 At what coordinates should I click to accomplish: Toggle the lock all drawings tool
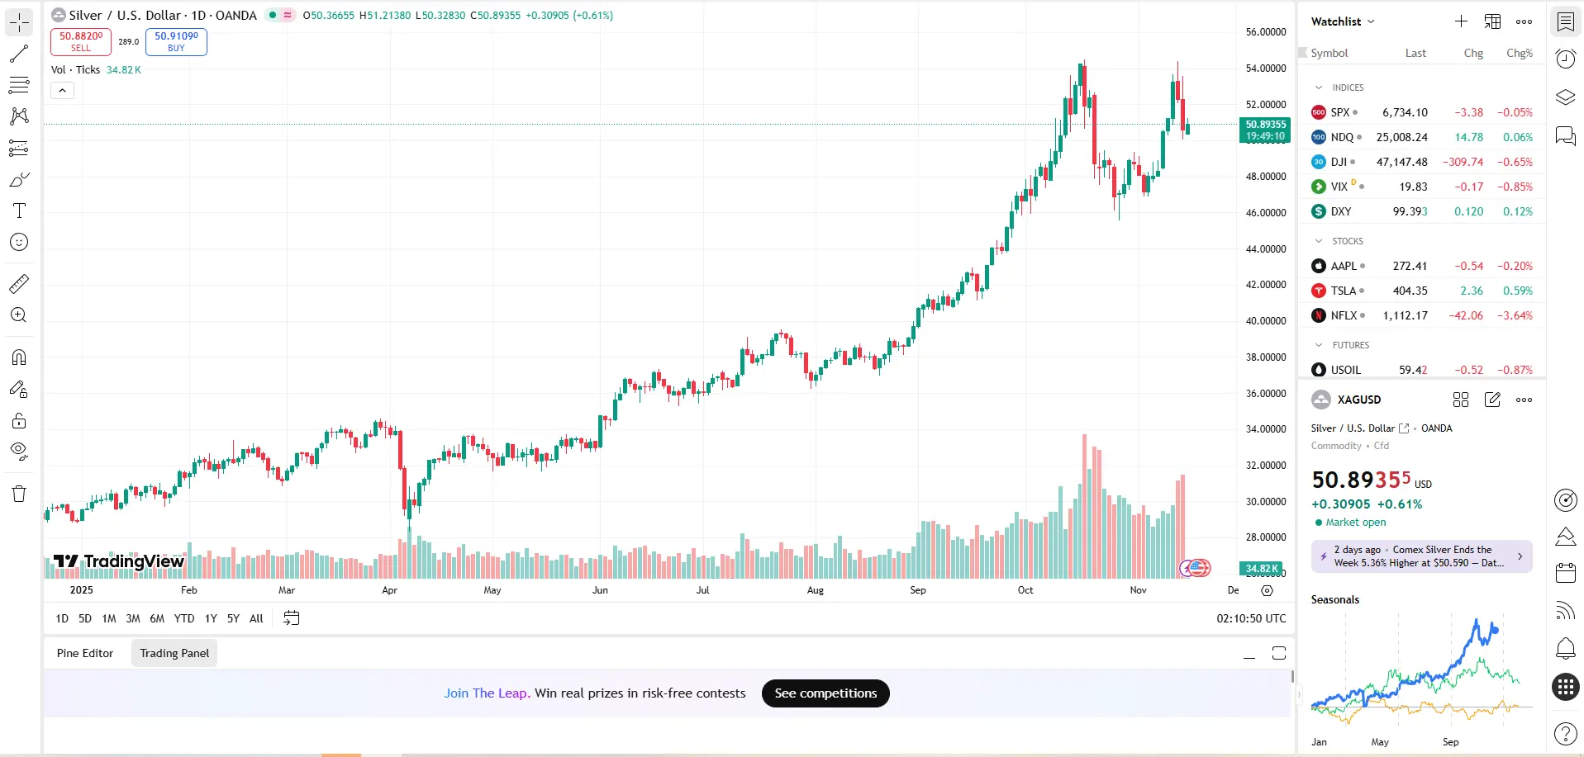point(19,421)
